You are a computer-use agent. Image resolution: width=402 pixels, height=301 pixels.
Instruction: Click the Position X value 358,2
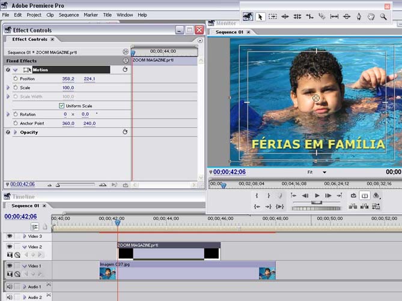coord(68,79)
